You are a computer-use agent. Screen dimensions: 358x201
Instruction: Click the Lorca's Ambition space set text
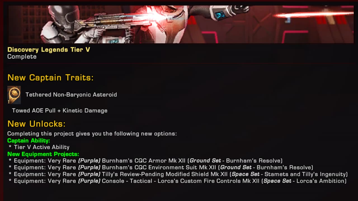(x=304, y=181)
